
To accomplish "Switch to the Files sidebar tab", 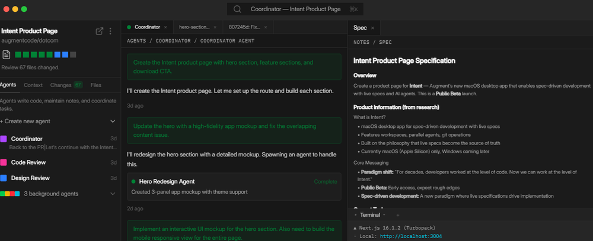I will click(x=96, y=85).
